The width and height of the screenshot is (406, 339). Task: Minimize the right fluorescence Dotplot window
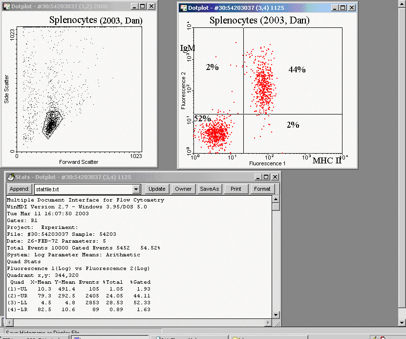point(334,8)
